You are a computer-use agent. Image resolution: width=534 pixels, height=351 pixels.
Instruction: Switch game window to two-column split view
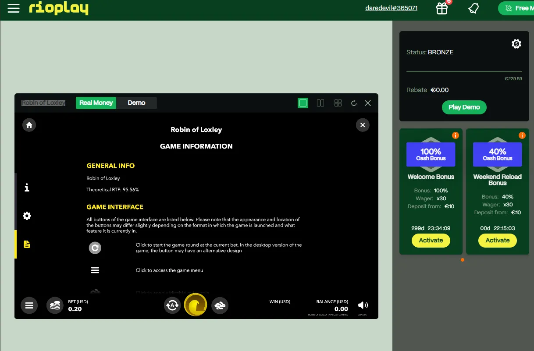point(320,103)
